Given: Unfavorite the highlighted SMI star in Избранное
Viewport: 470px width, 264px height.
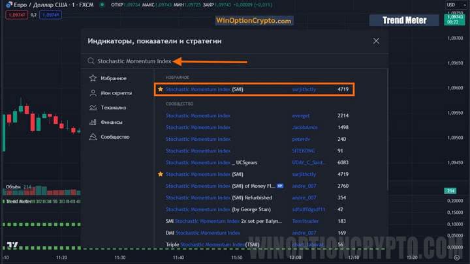Looking at the screenshot, I should click(161, 89).
